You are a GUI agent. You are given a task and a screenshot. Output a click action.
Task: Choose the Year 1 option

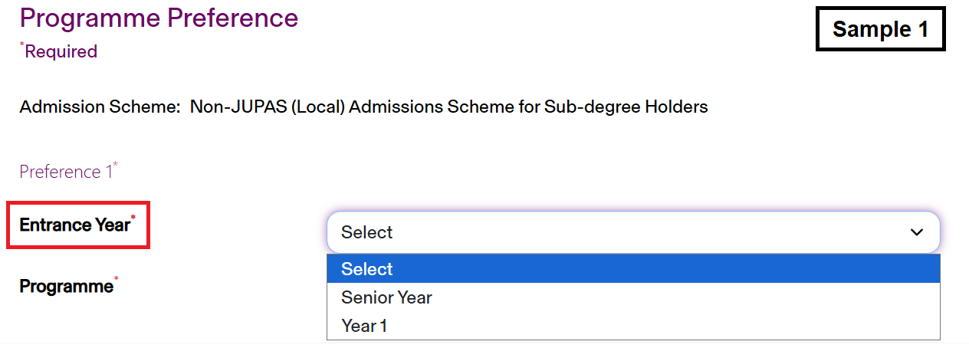364,326
